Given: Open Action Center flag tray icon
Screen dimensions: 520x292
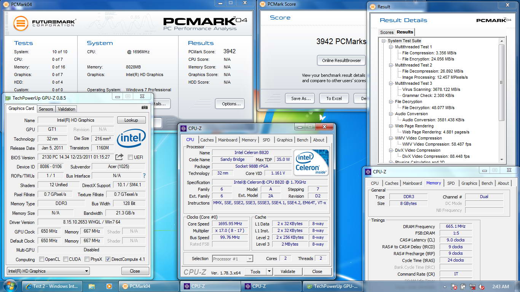Looking at the screenshot, I should pyautogui.click(x=454, y=287).
